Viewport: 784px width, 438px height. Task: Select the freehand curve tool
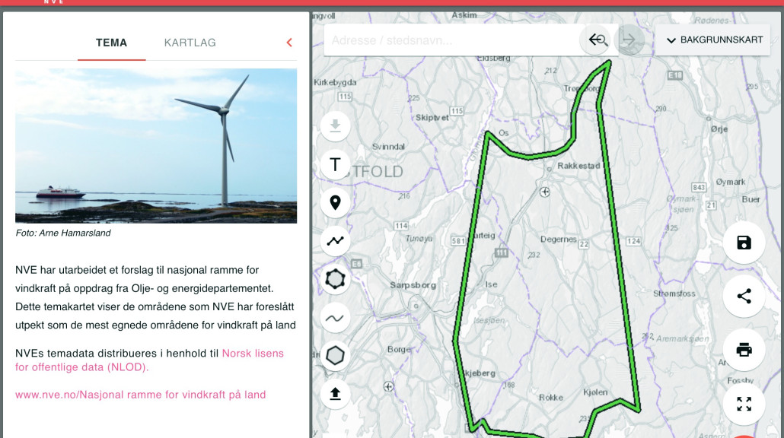[x=335, y=318]
